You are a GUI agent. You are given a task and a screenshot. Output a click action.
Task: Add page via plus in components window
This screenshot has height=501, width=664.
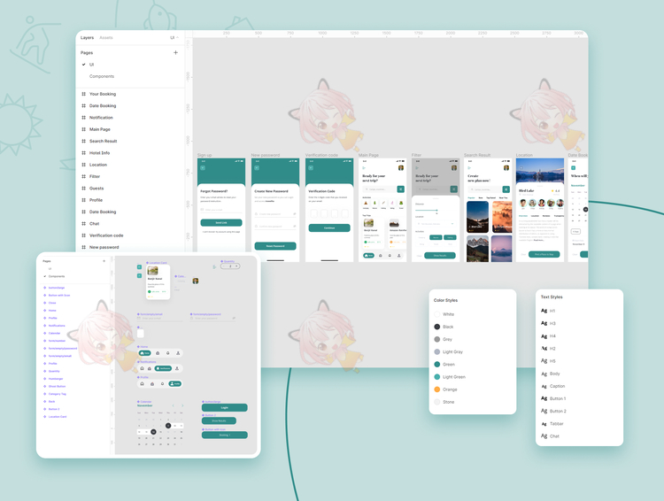pyautogui.click(x=104, y=261)
